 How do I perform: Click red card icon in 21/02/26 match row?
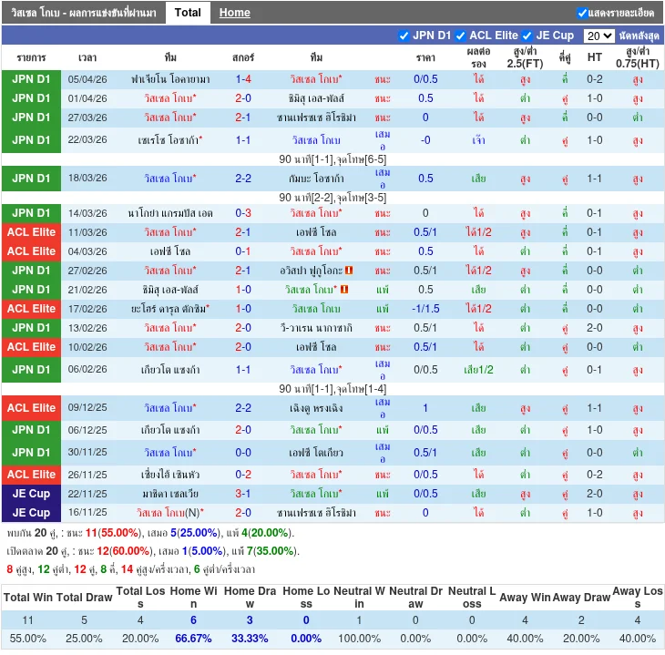(x=346, y=290)
